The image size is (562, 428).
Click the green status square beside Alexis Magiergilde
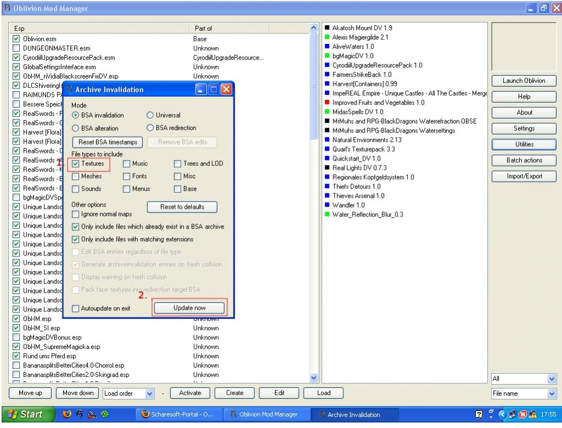pyautogui.click(x=326, y=37)
